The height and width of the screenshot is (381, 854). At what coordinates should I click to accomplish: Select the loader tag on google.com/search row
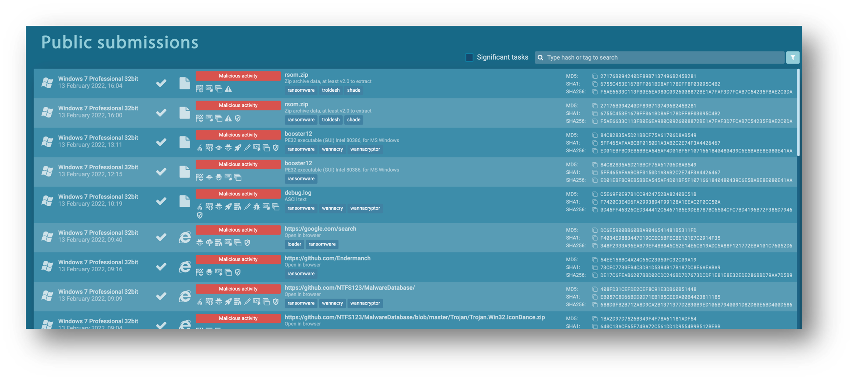click(294, 244)
